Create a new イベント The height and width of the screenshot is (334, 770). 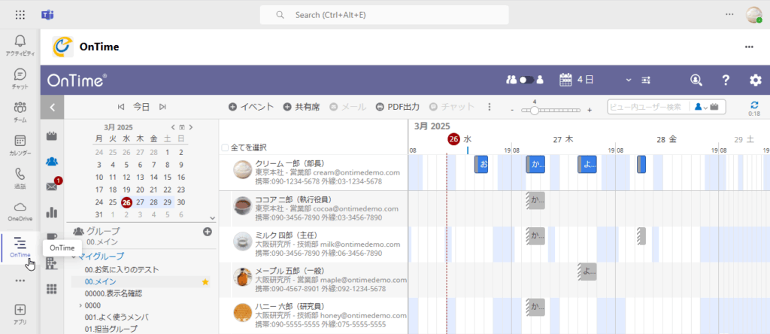point(251,107)
